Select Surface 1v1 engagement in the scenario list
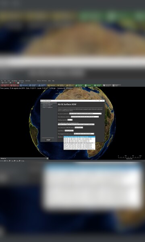 48,107
